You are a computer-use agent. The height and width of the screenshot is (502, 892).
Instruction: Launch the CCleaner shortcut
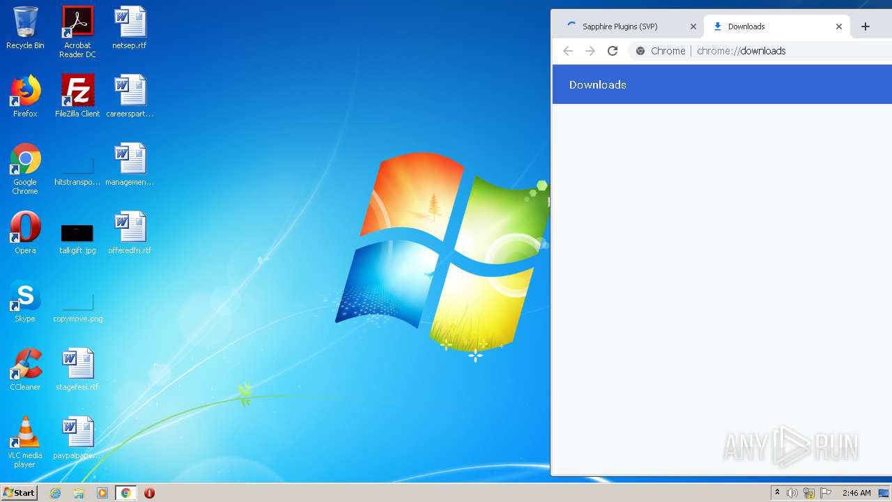point(25,370)
